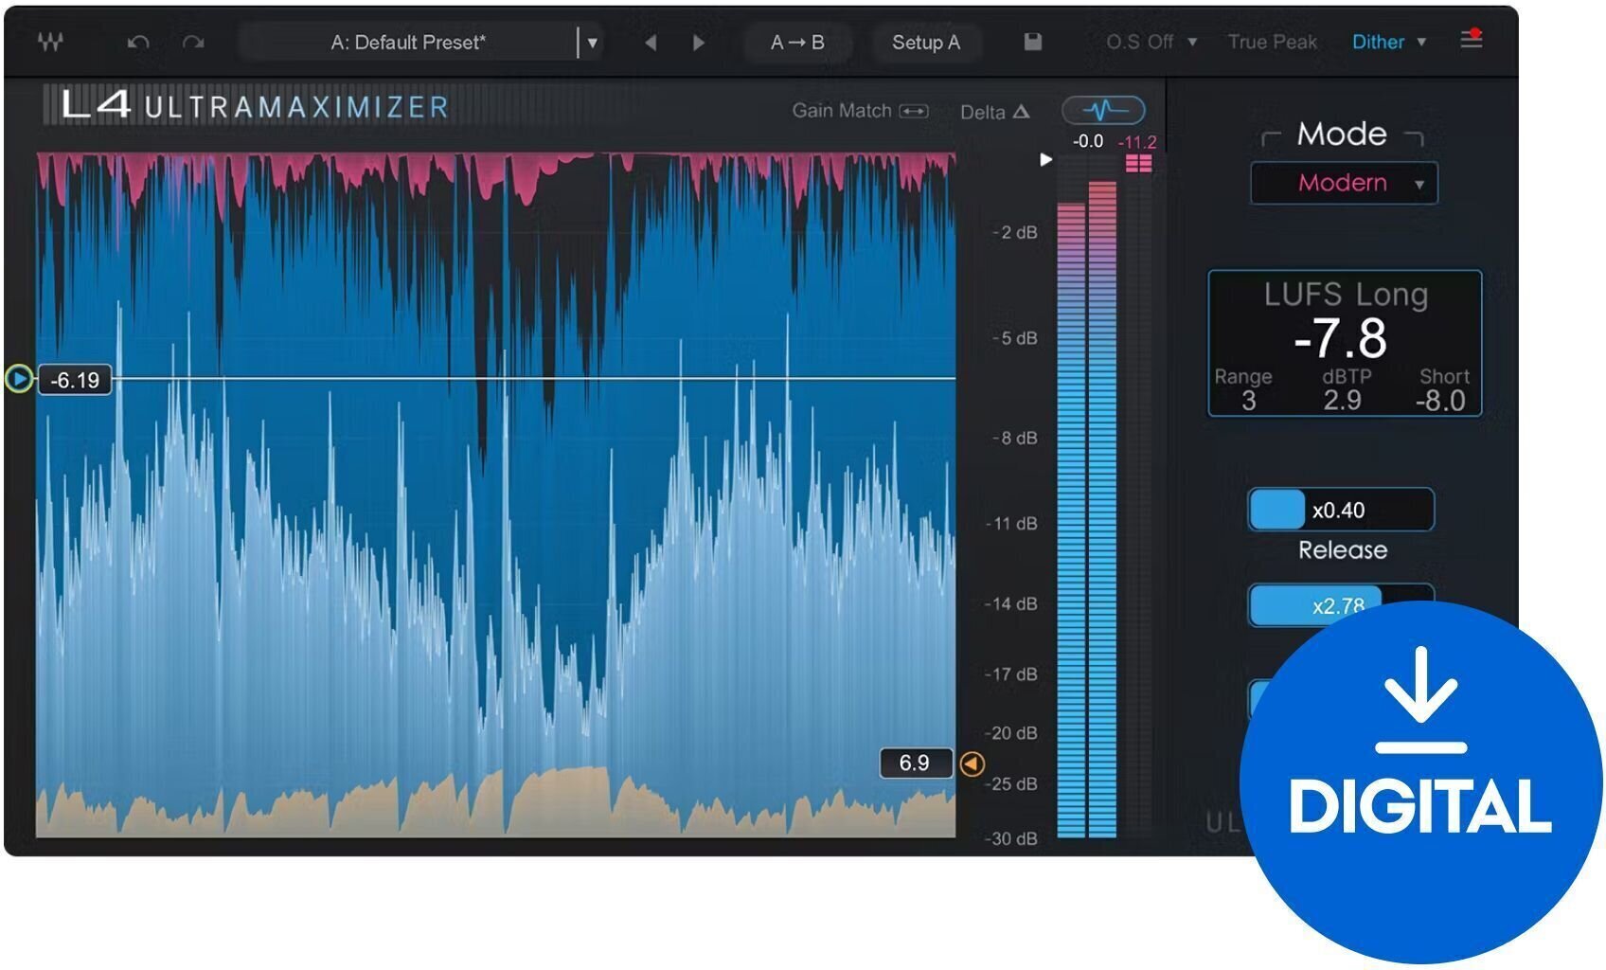The height and width of the screenshot is (970, 1606).
Task: Open the preset list dropdown arrow
Action: [x=593, y=43]
